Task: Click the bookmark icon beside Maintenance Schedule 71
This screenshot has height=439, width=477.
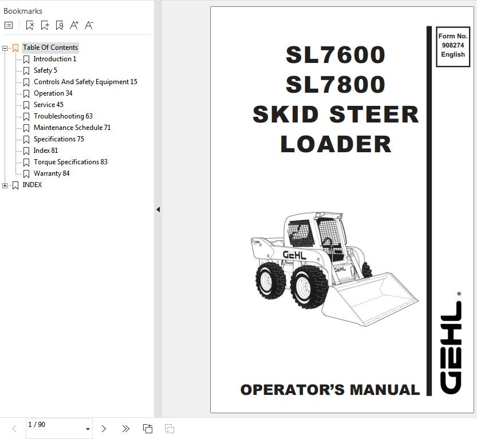Action: point(26,128)
